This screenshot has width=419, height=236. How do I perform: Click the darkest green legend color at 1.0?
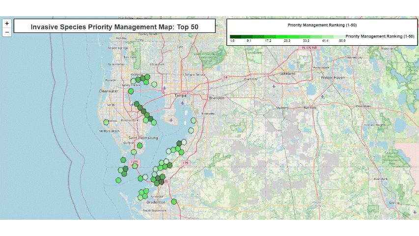click(x=233, y=36)
